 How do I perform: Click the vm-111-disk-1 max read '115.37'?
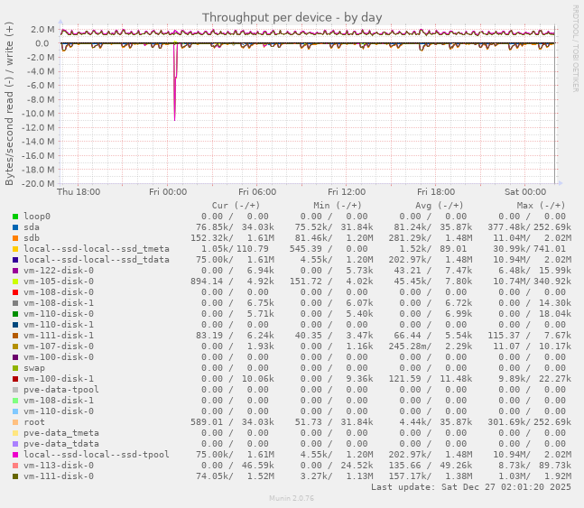point(504,336)
